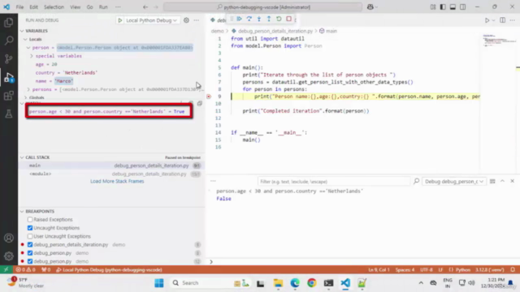The image size is (520, 292).
Task: Open notifications bell in status bar
Action: coord(513,269)
